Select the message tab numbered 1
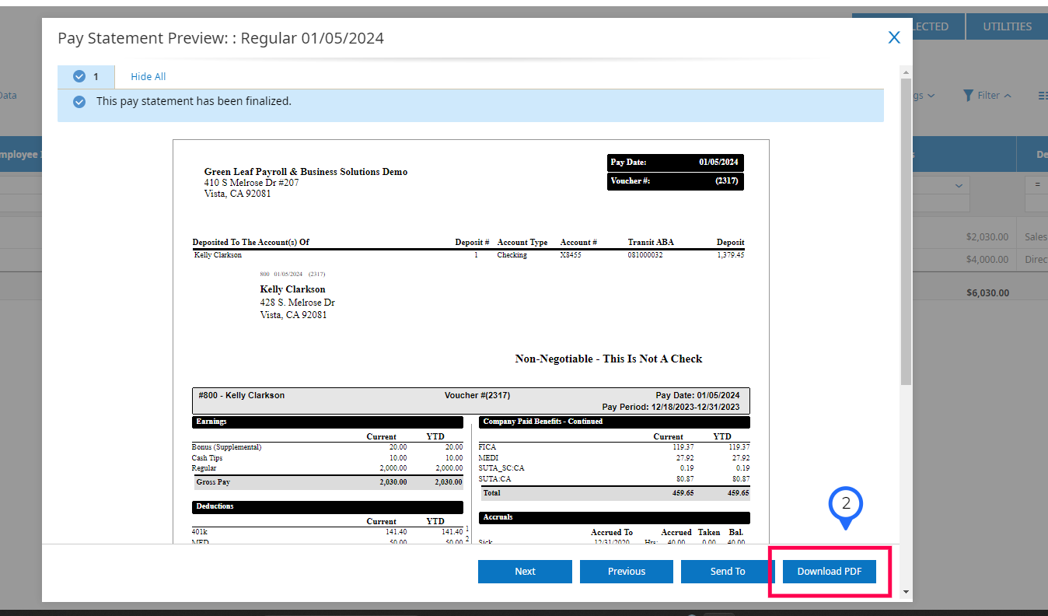This screenshot has width=1048, height=616. pos(86,76)
